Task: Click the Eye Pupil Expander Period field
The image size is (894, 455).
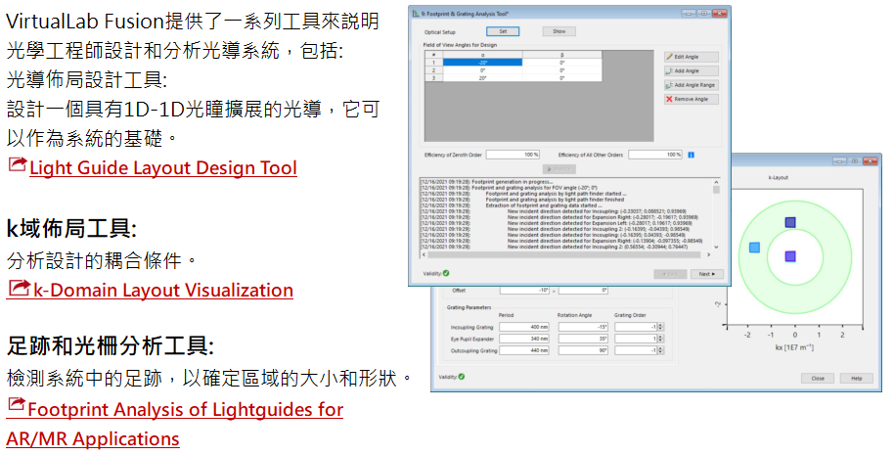Action: 524,340
